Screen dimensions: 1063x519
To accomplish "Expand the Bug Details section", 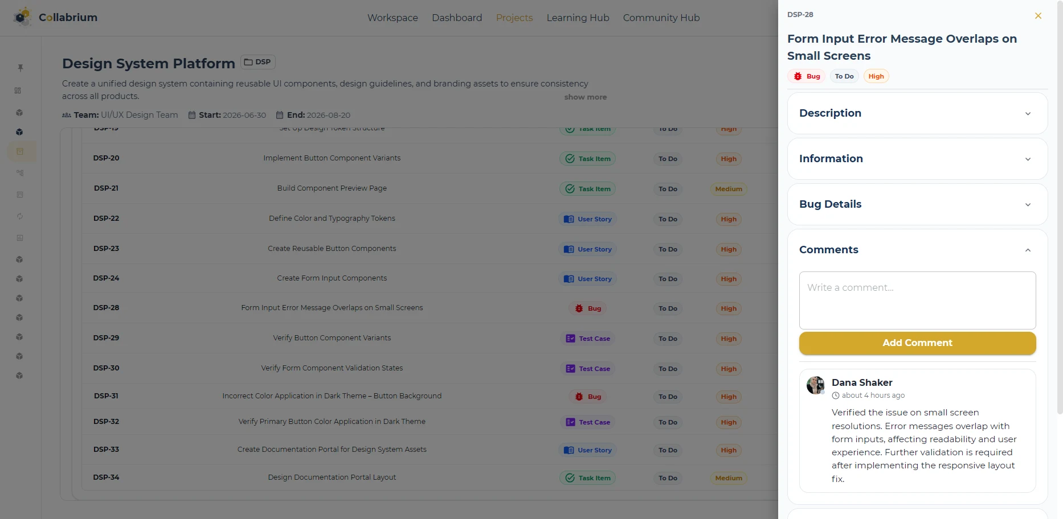I will (917, 204).
